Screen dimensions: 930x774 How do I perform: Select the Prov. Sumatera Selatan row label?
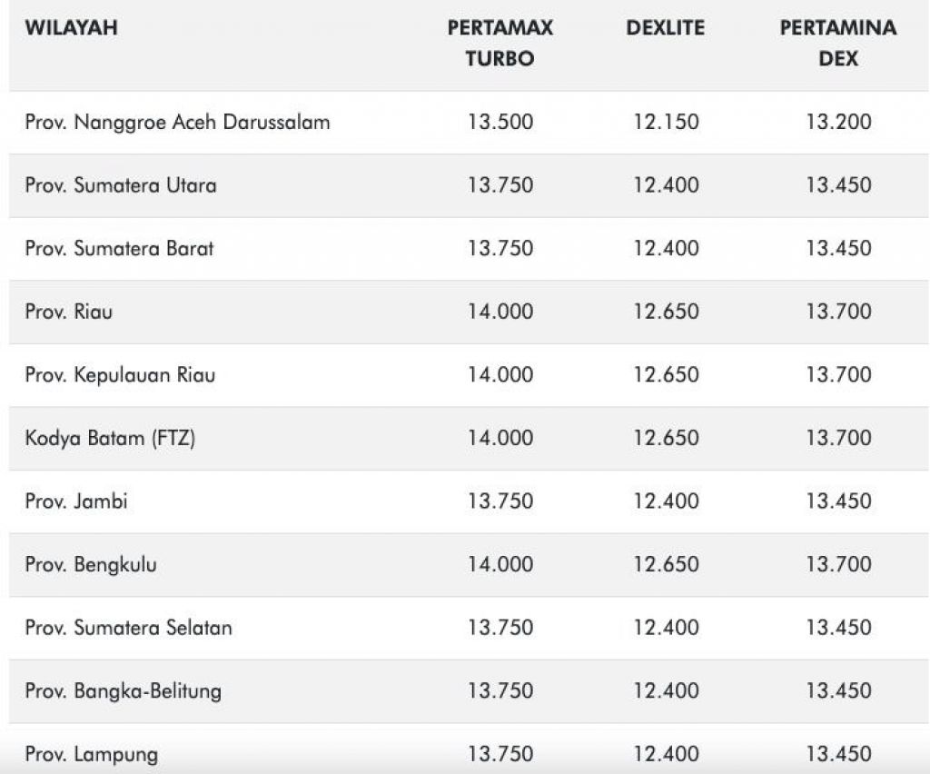128,627
